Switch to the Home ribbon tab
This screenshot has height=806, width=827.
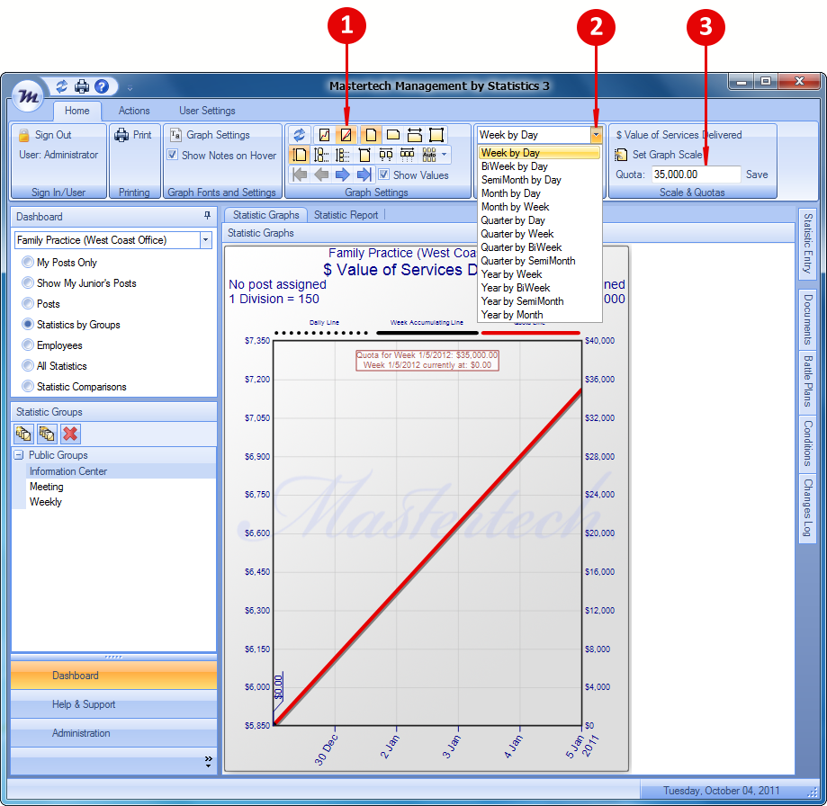coord(77,111)
